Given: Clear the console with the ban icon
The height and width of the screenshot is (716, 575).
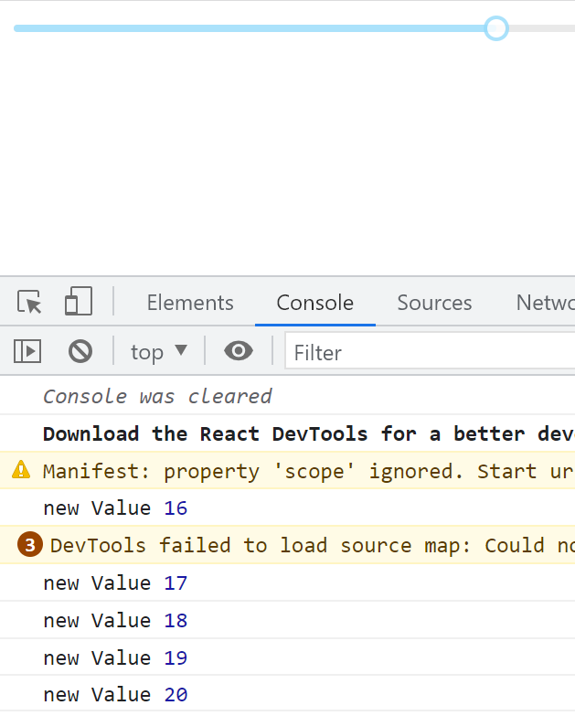Looking at the screenshot, I should tap(80, 351).
